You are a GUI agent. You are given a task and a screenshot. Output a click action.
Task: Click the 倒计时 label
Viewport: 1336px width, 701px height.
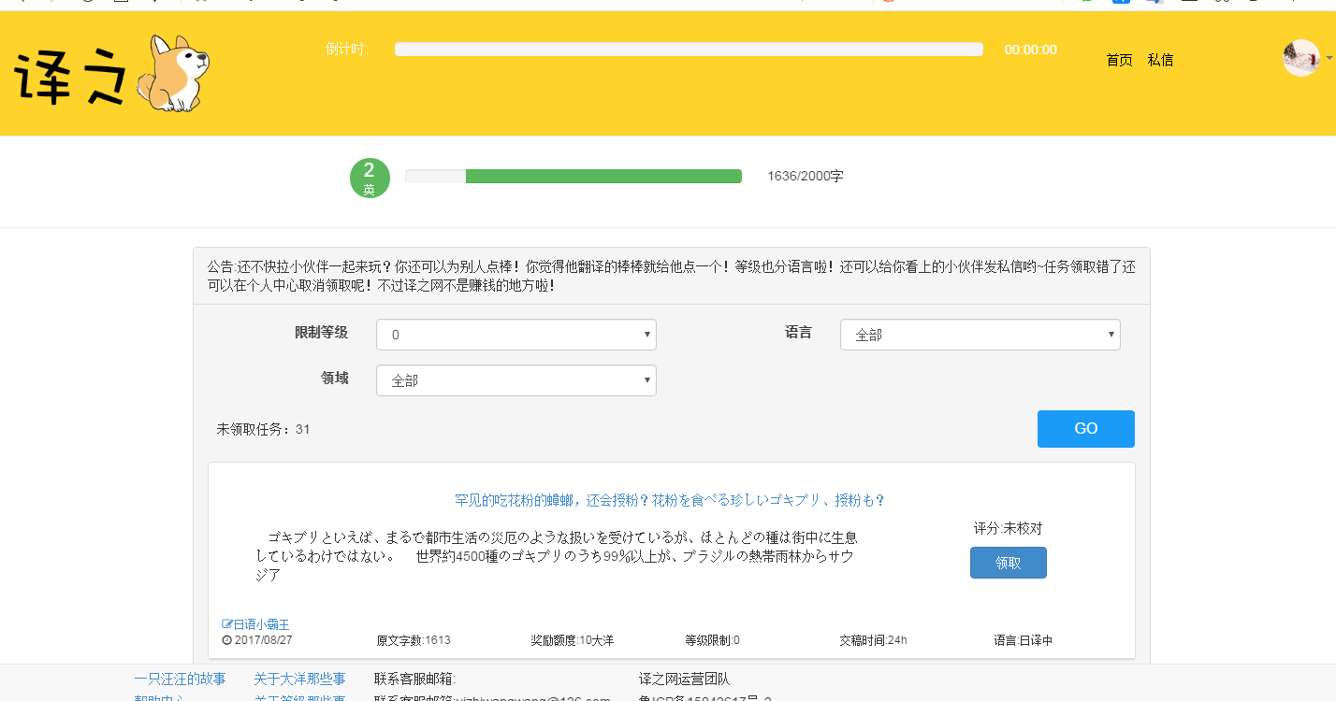tap(347, 50)
